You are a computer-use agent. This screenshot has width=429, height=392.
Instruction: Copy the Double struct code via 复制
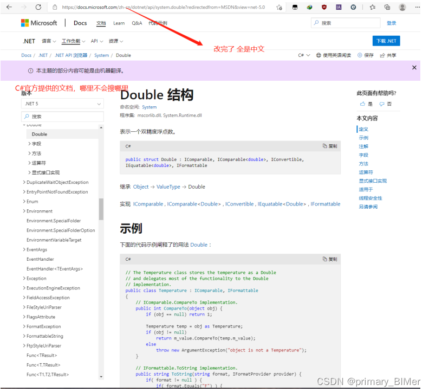coord(330,146)
